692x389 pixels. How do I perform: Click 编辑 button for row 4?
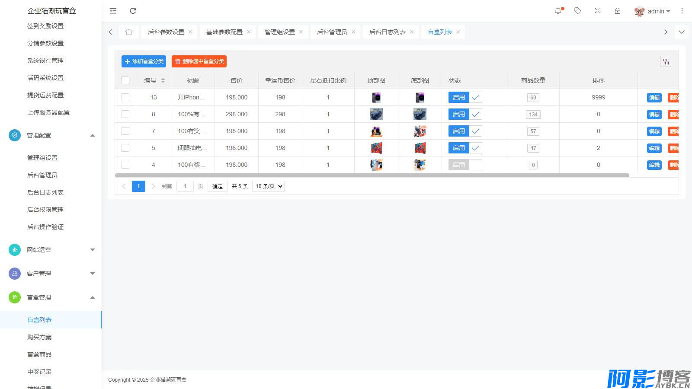(654, 165)
